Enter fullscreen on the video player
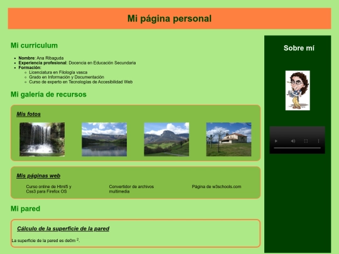The image size is (339, 254). (306, 141)
